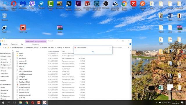This screenshot has height=105, width=186.
Task: Open the breadcrumb dropdown after ThinkSky
Action: click(x=63, y=48)
